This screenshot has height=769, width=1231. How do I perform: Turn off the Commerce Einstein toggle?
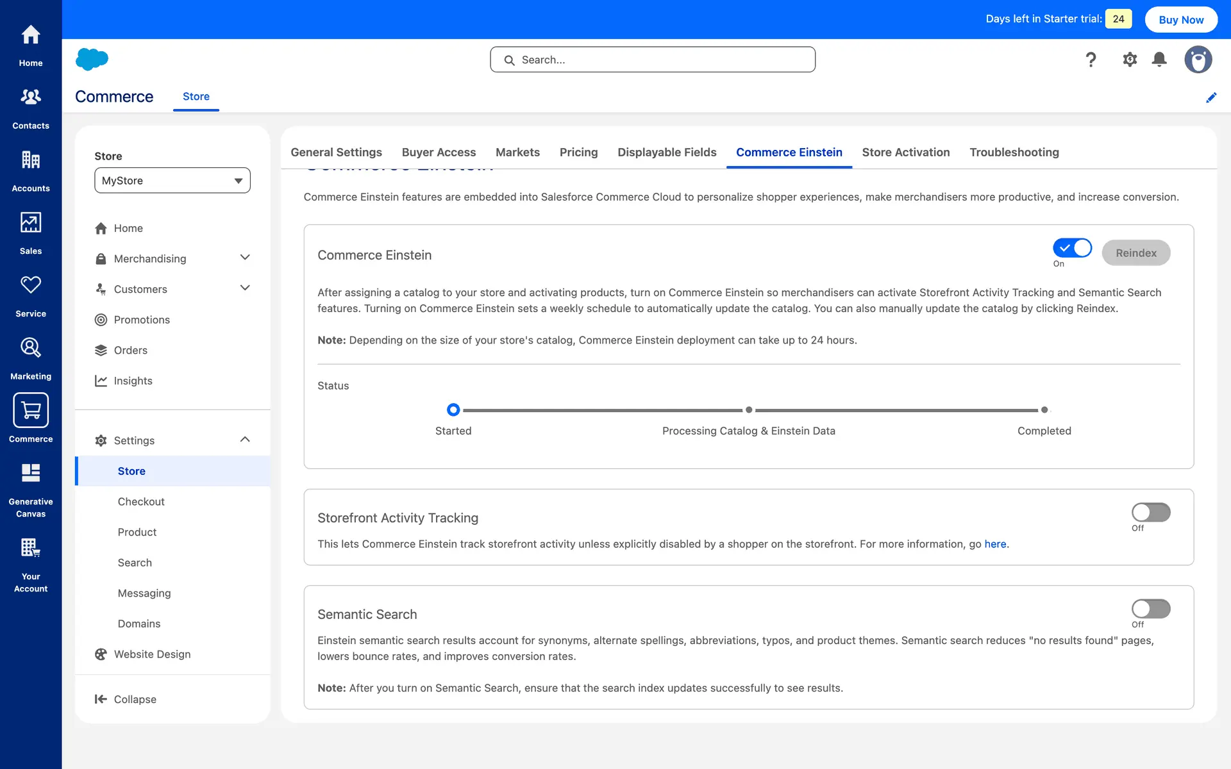point(1071,248)
